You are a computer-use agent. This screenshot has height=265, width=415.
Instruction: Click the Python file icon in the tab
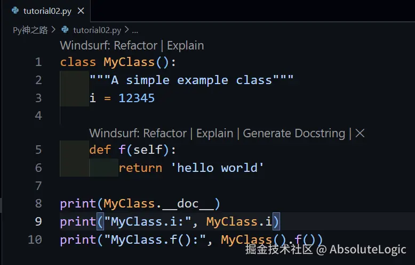point(15,11)
